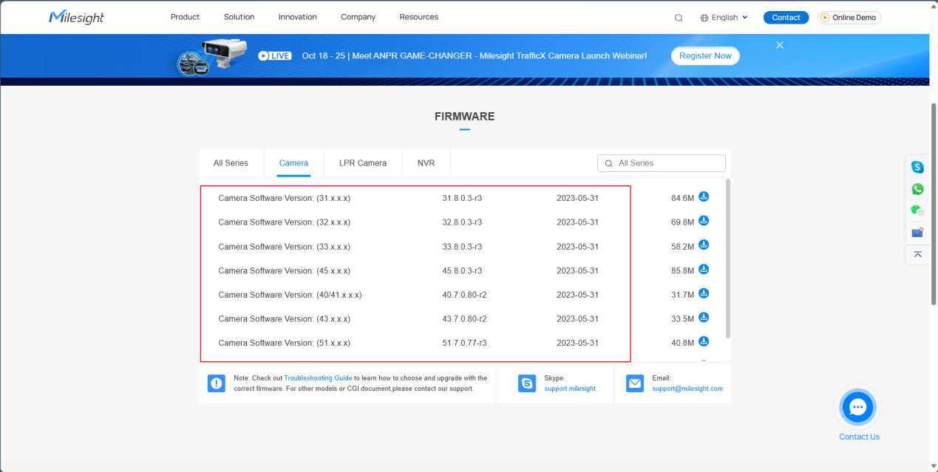Launch the Online Demo
938x472 pixels.
[849, 18]
